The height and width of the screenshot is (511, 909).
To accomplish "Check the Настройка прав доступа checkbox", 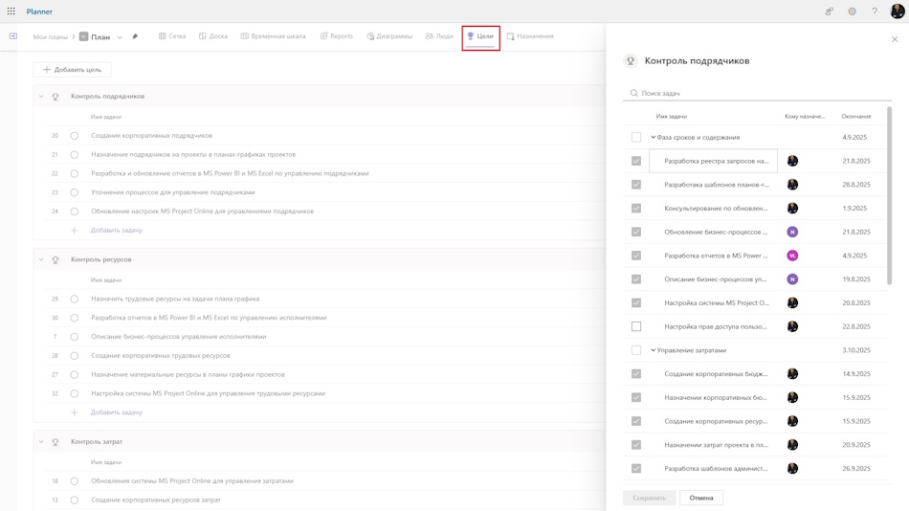I will coord(636,326).
